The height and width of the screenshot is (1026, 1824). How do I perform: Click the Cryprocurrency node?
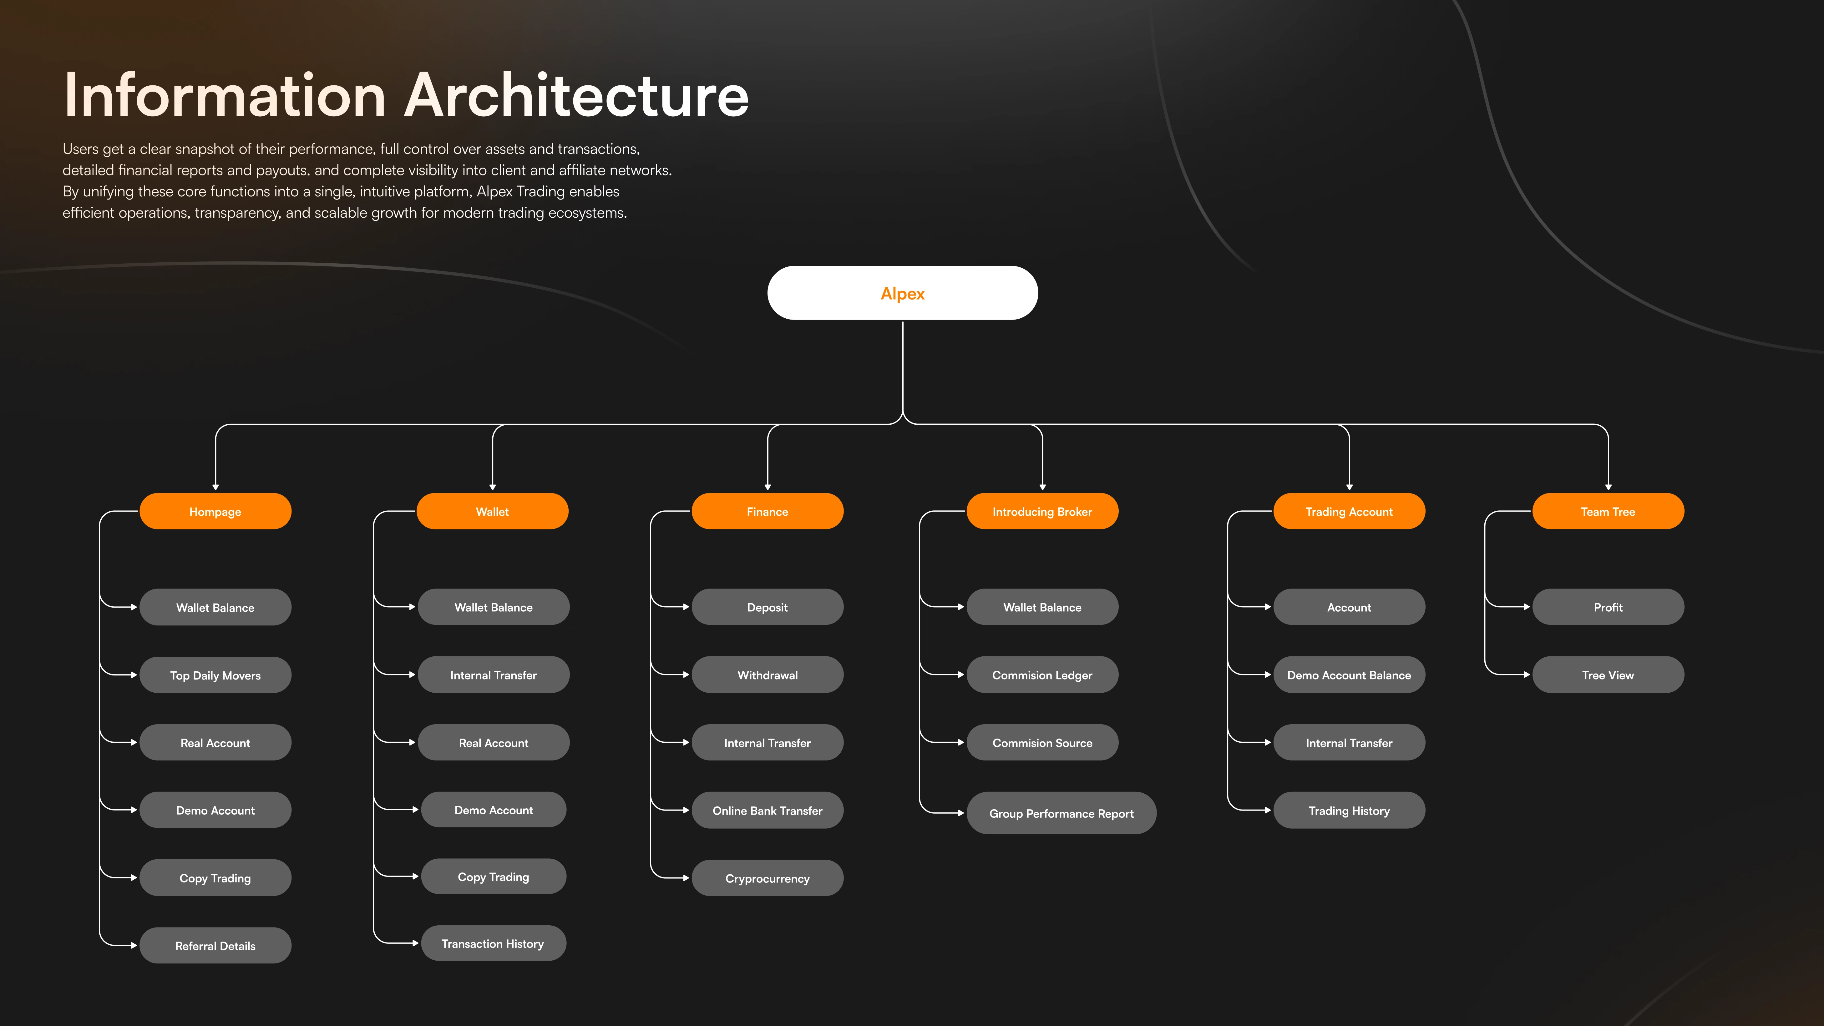[x=767, y=878]
